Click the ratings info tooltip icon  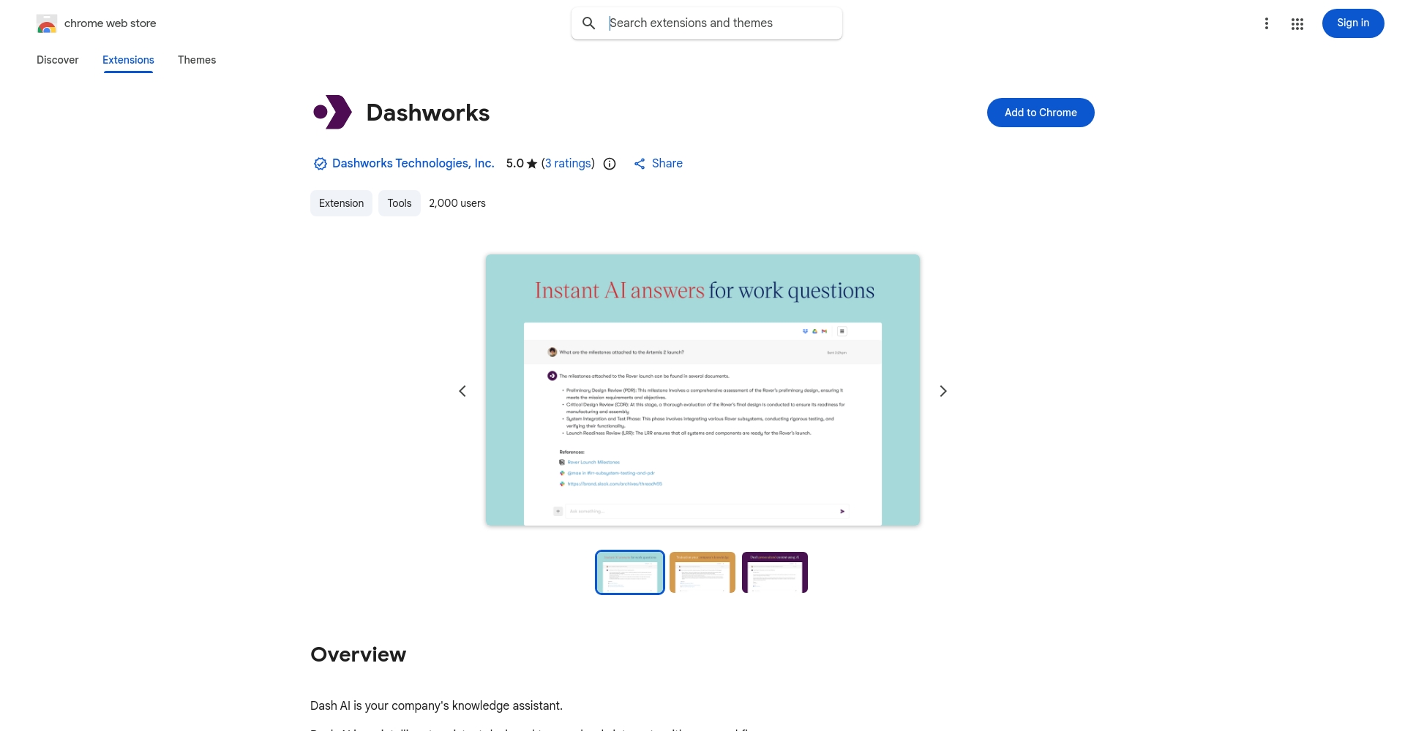tap(610, 163)
